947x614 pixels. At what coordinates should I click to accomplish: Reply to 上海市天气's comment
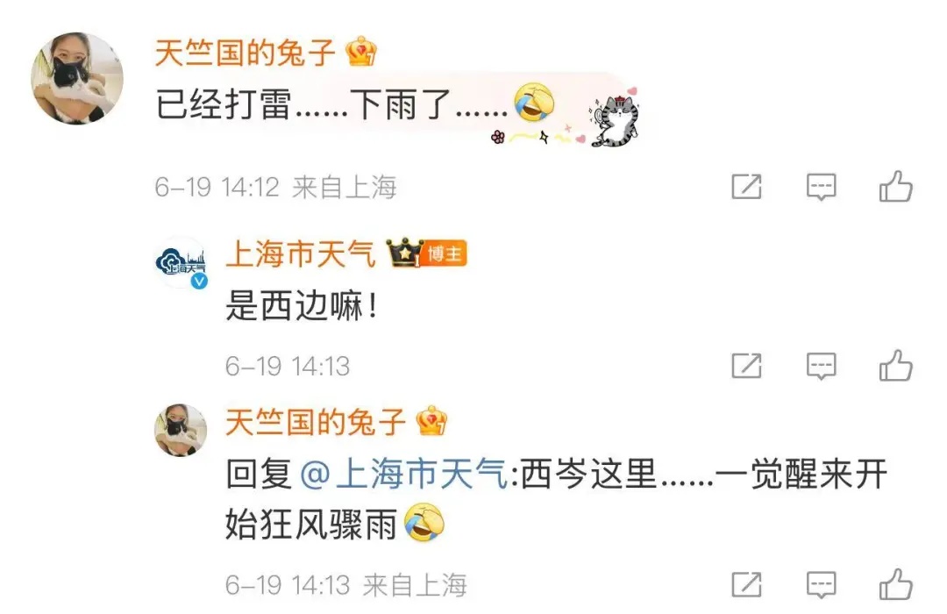[x=822, y=367]
